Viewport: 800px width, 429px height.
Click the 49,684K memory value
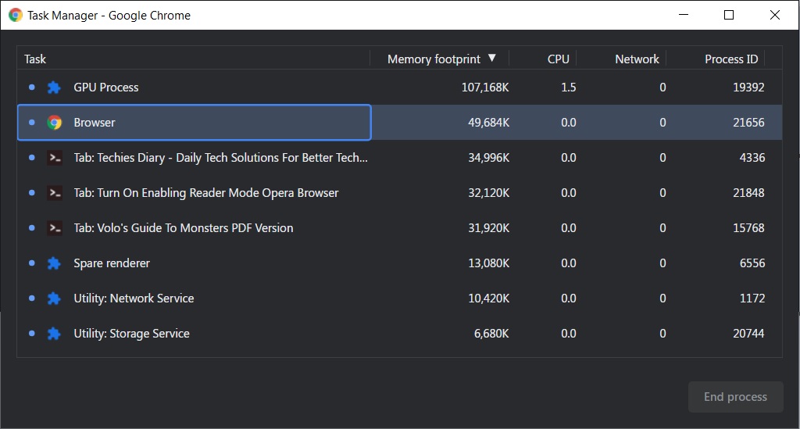tap(489, 123)
